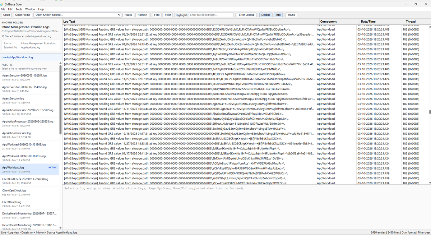Select AgentExecutor-20260307-154855.log file
Screen dimensions: 431x235
click(x=29, y=89)
